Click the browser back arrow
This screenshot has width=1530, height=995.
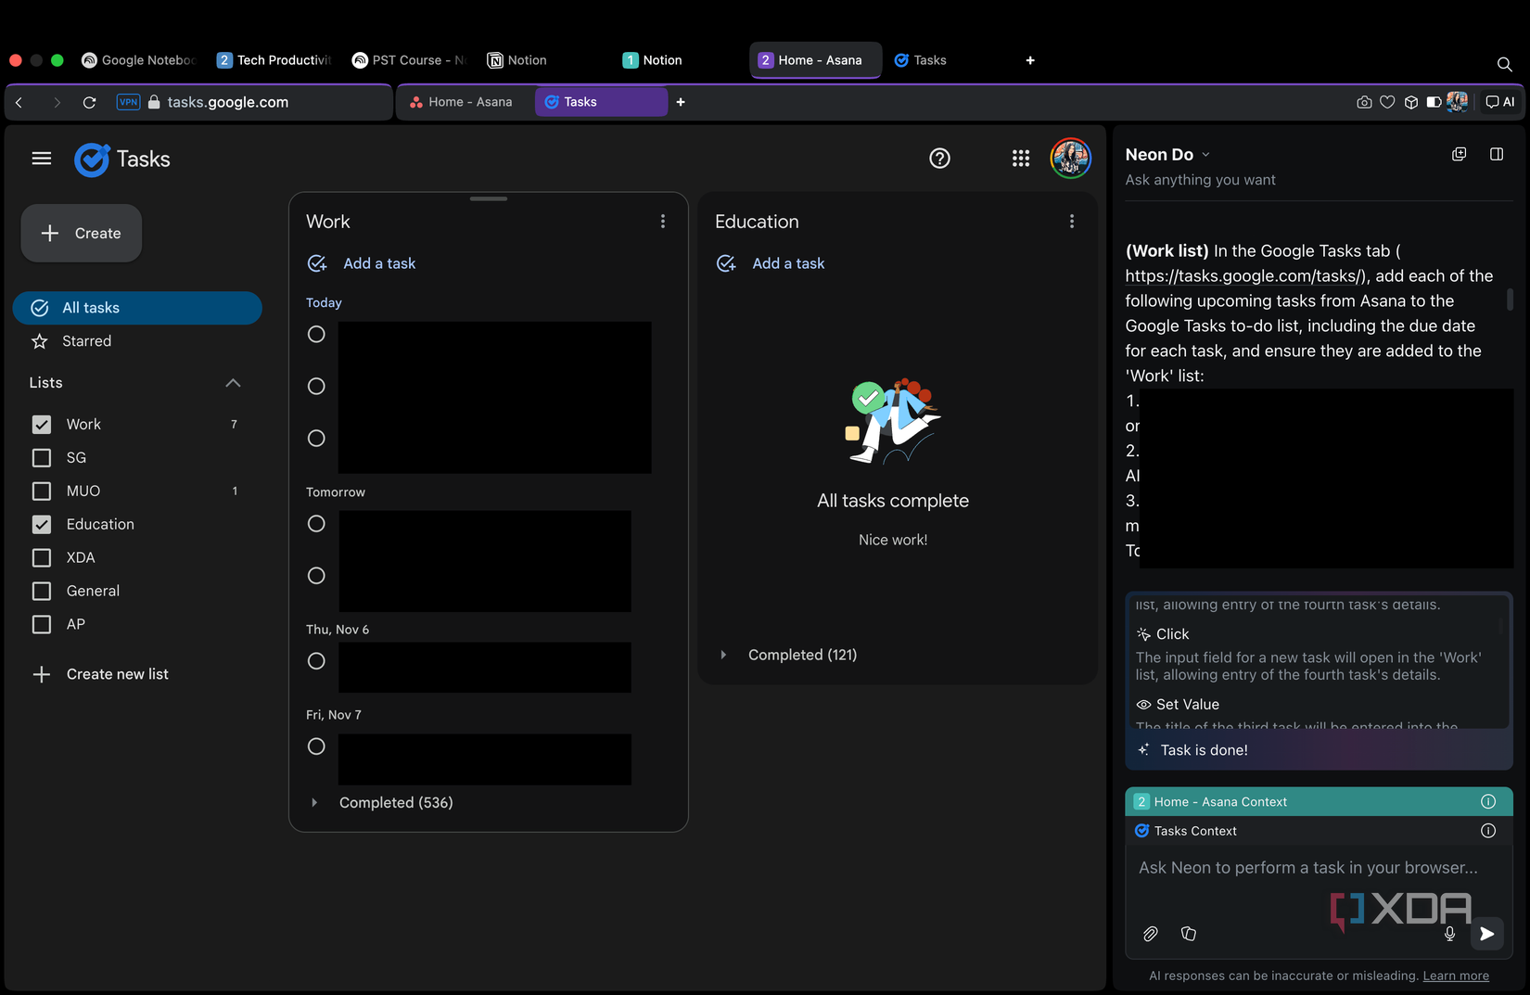pos(19,102)
